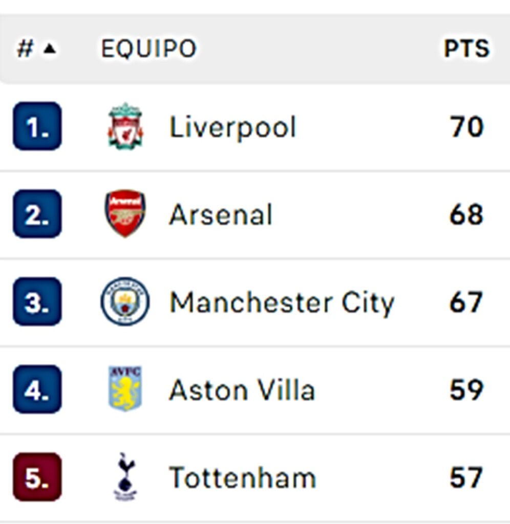Select the blue position 4 badge
Viewport: 510px width, 524px height.
coord(37,389)
